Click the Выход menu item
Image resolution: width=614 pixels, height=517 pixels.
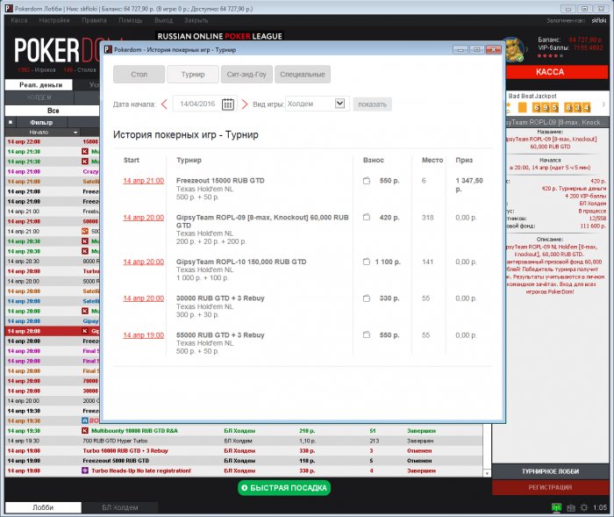[164, 20]
